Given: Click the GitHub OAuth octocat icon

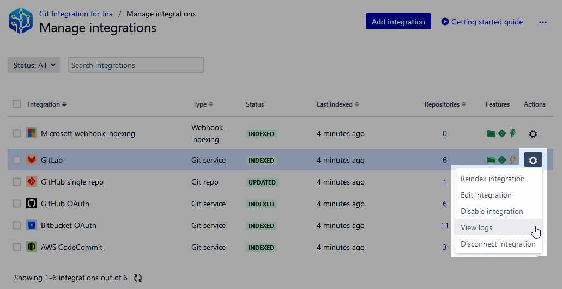Looking at the screenshot, I should pos(32,204).
